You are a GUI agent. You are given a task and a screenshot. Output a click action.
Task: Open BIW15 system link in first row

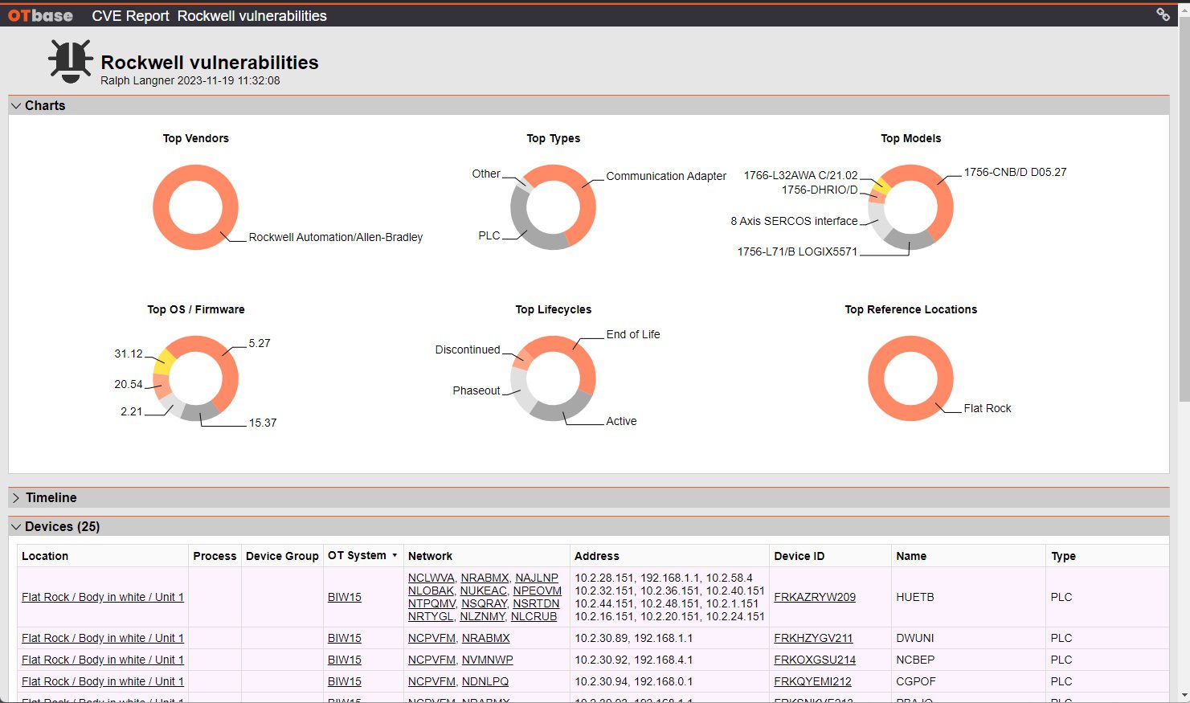(344, 597)
